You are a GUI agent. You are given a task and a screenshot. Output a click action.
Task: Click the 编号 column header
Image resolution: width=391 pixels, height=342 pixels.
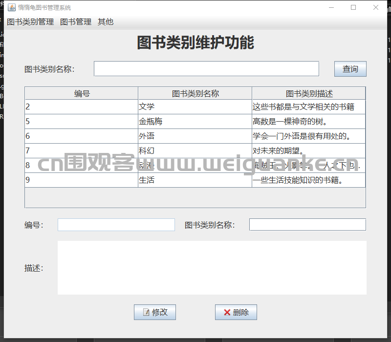coord(82,93)
